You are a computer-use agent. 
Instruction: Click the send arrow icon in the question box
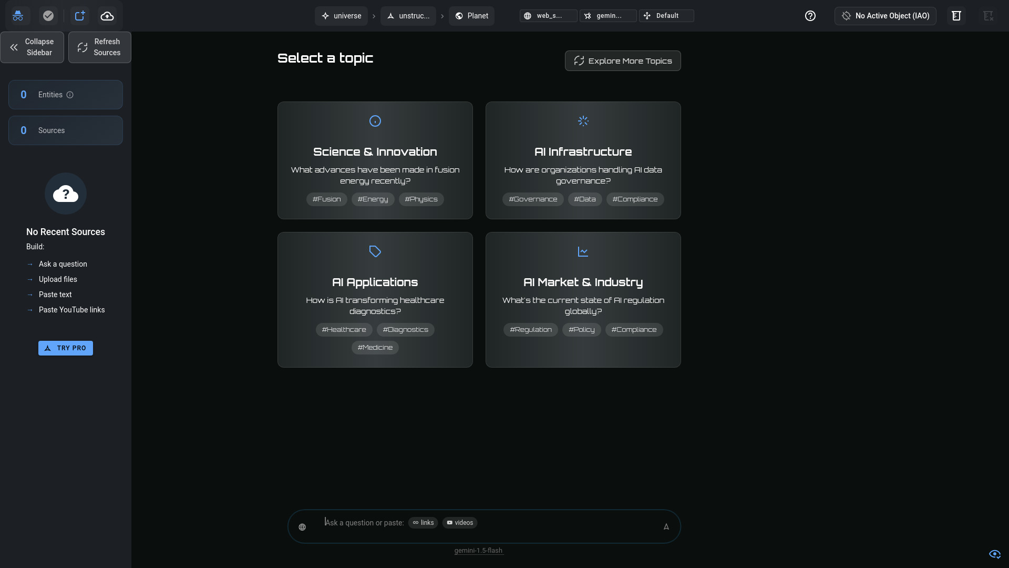[666, 526]
